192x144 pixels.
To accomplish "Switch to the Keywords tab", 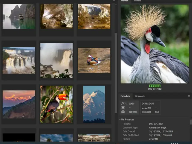I will pos(140,96).
